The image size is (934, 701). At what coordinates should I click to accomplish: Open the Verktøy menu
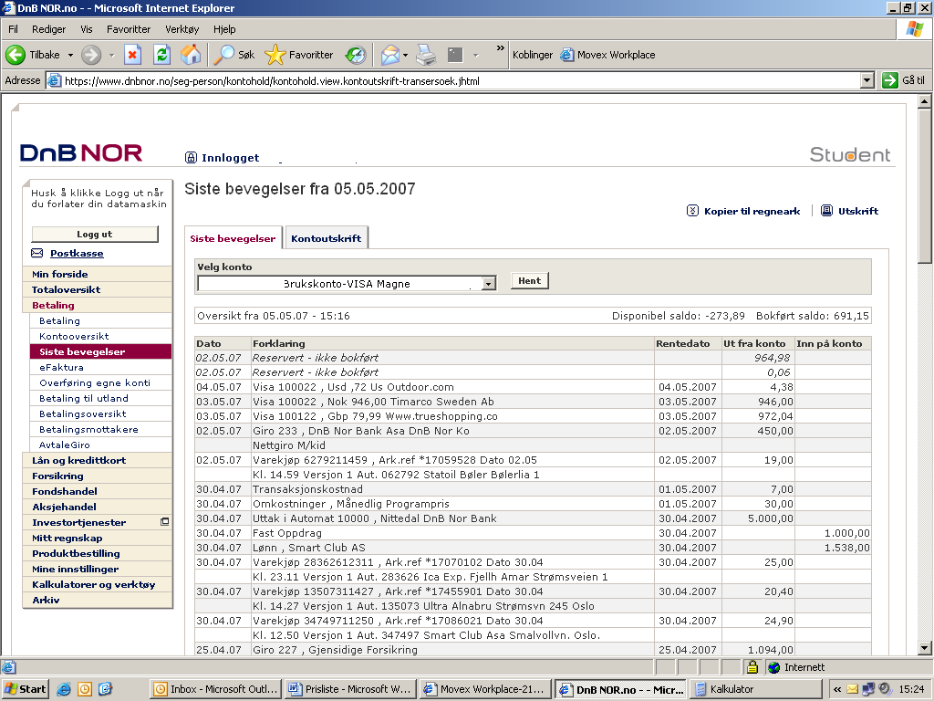tap(182, 29)
